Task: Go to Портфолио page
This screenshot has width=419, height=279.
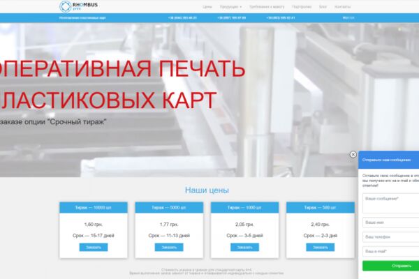Action: [x=302, y=7]
